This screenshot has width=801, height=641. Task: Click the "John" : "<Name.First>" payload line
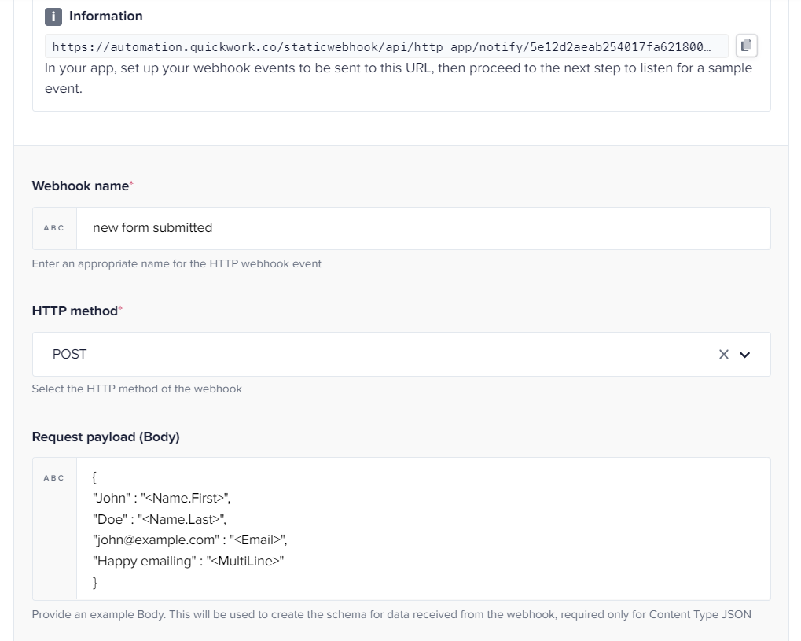(161, 498)
